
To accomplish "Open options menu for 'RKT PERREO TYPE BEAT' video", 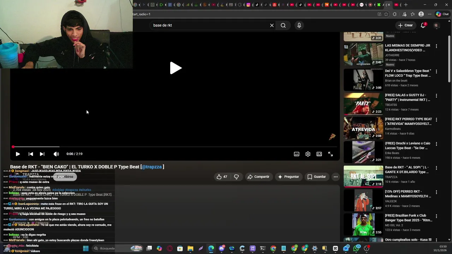I will click(x=436, y=120).
